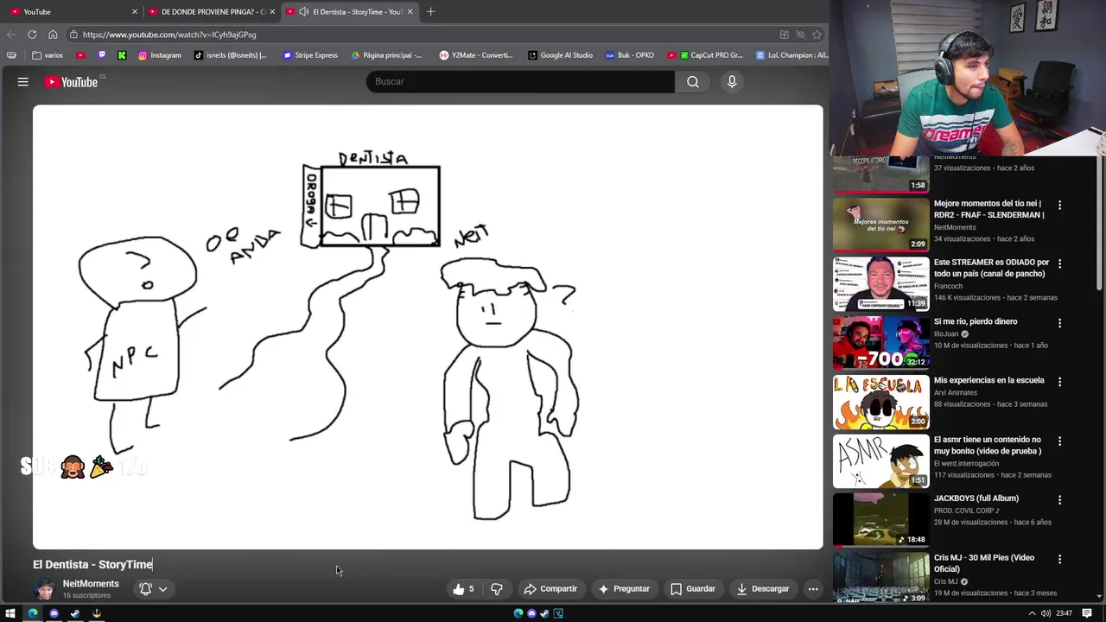Expand the subscription chevron dropdown
Image resolution: width=1106 pixels, height=622 pixels.
click(162, 589)
